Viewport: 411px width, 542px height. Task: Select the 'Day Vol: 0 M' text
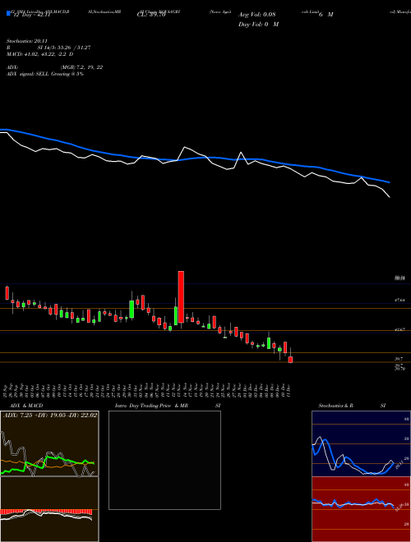point(258,25)
